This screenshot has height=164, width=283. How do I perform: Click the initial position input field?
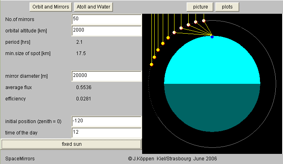point(106,121)
